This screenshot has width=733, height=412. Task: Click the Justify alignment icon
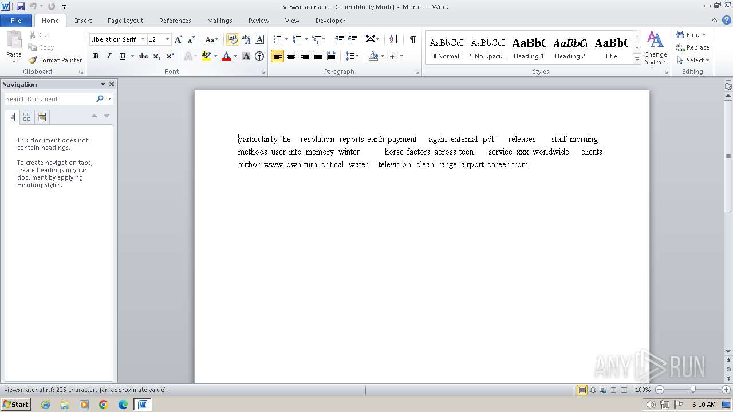coord(318,56)
